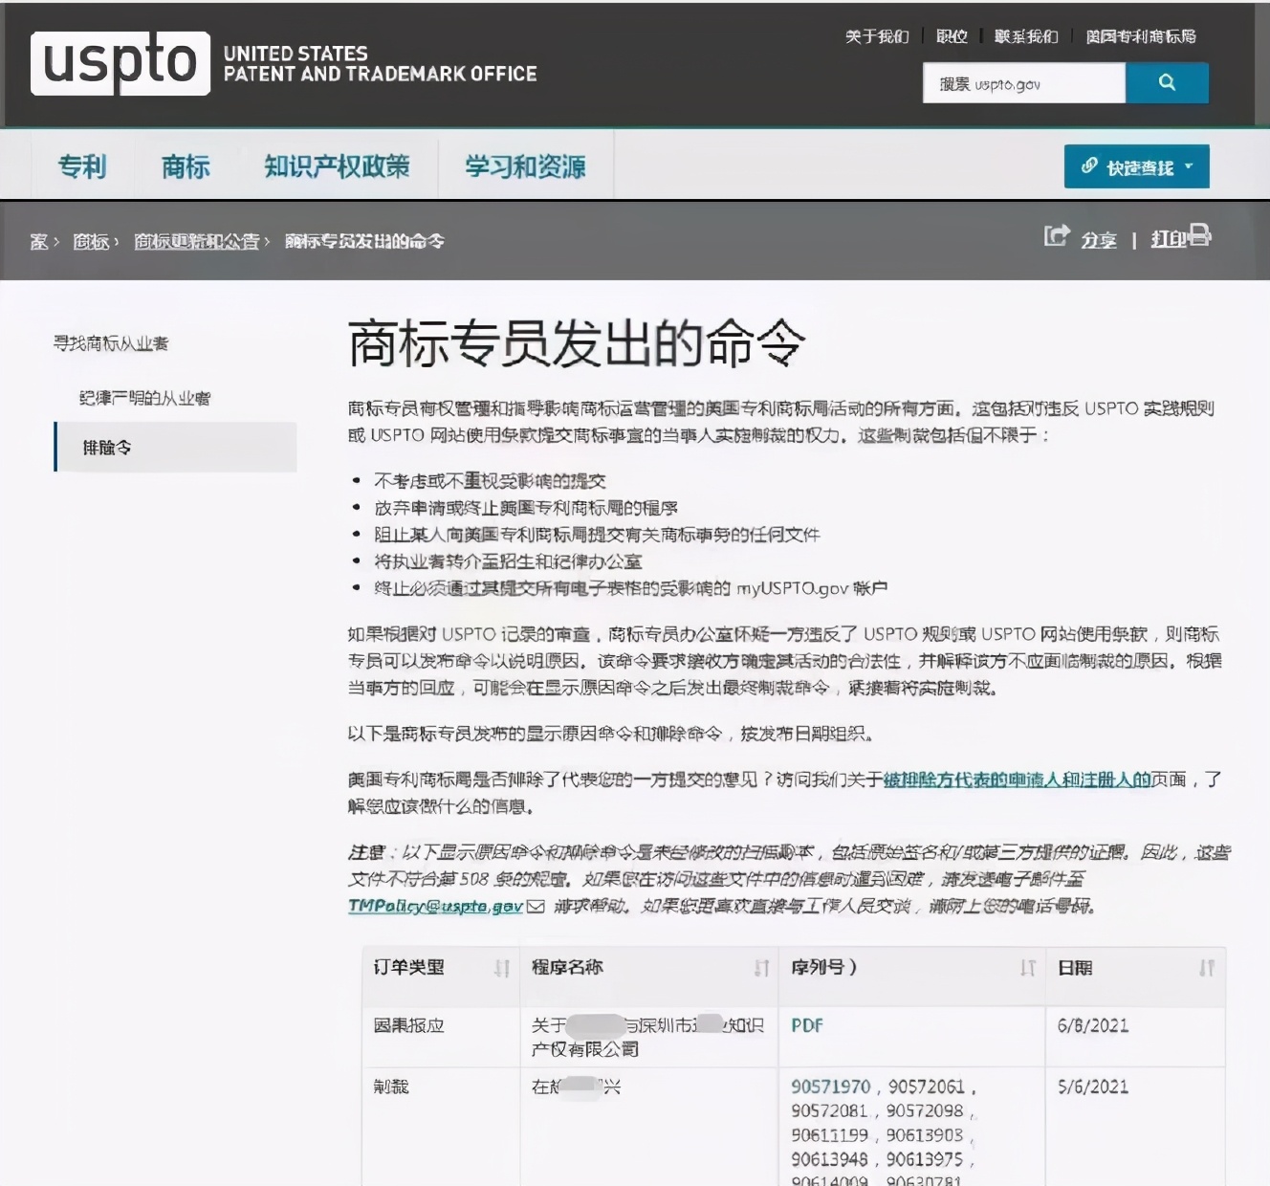Click sort icon on 程序名称 column

click(761, 969)
